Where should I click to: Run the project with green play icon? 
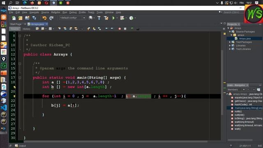113,18
